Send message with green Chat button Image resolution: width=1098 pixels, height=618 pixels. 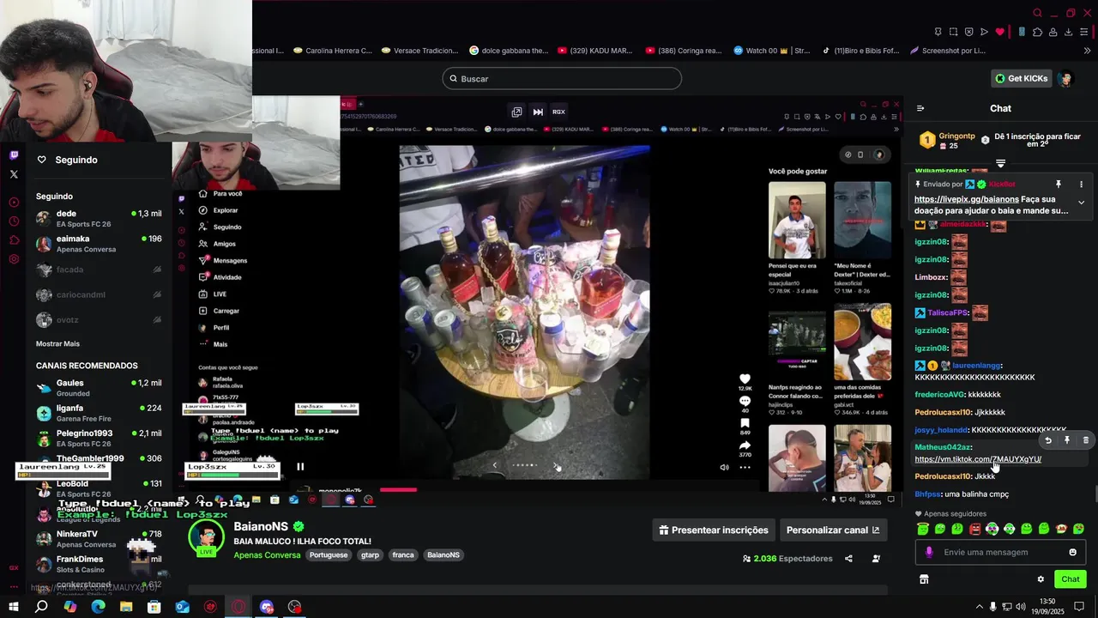click(1071, 579)
